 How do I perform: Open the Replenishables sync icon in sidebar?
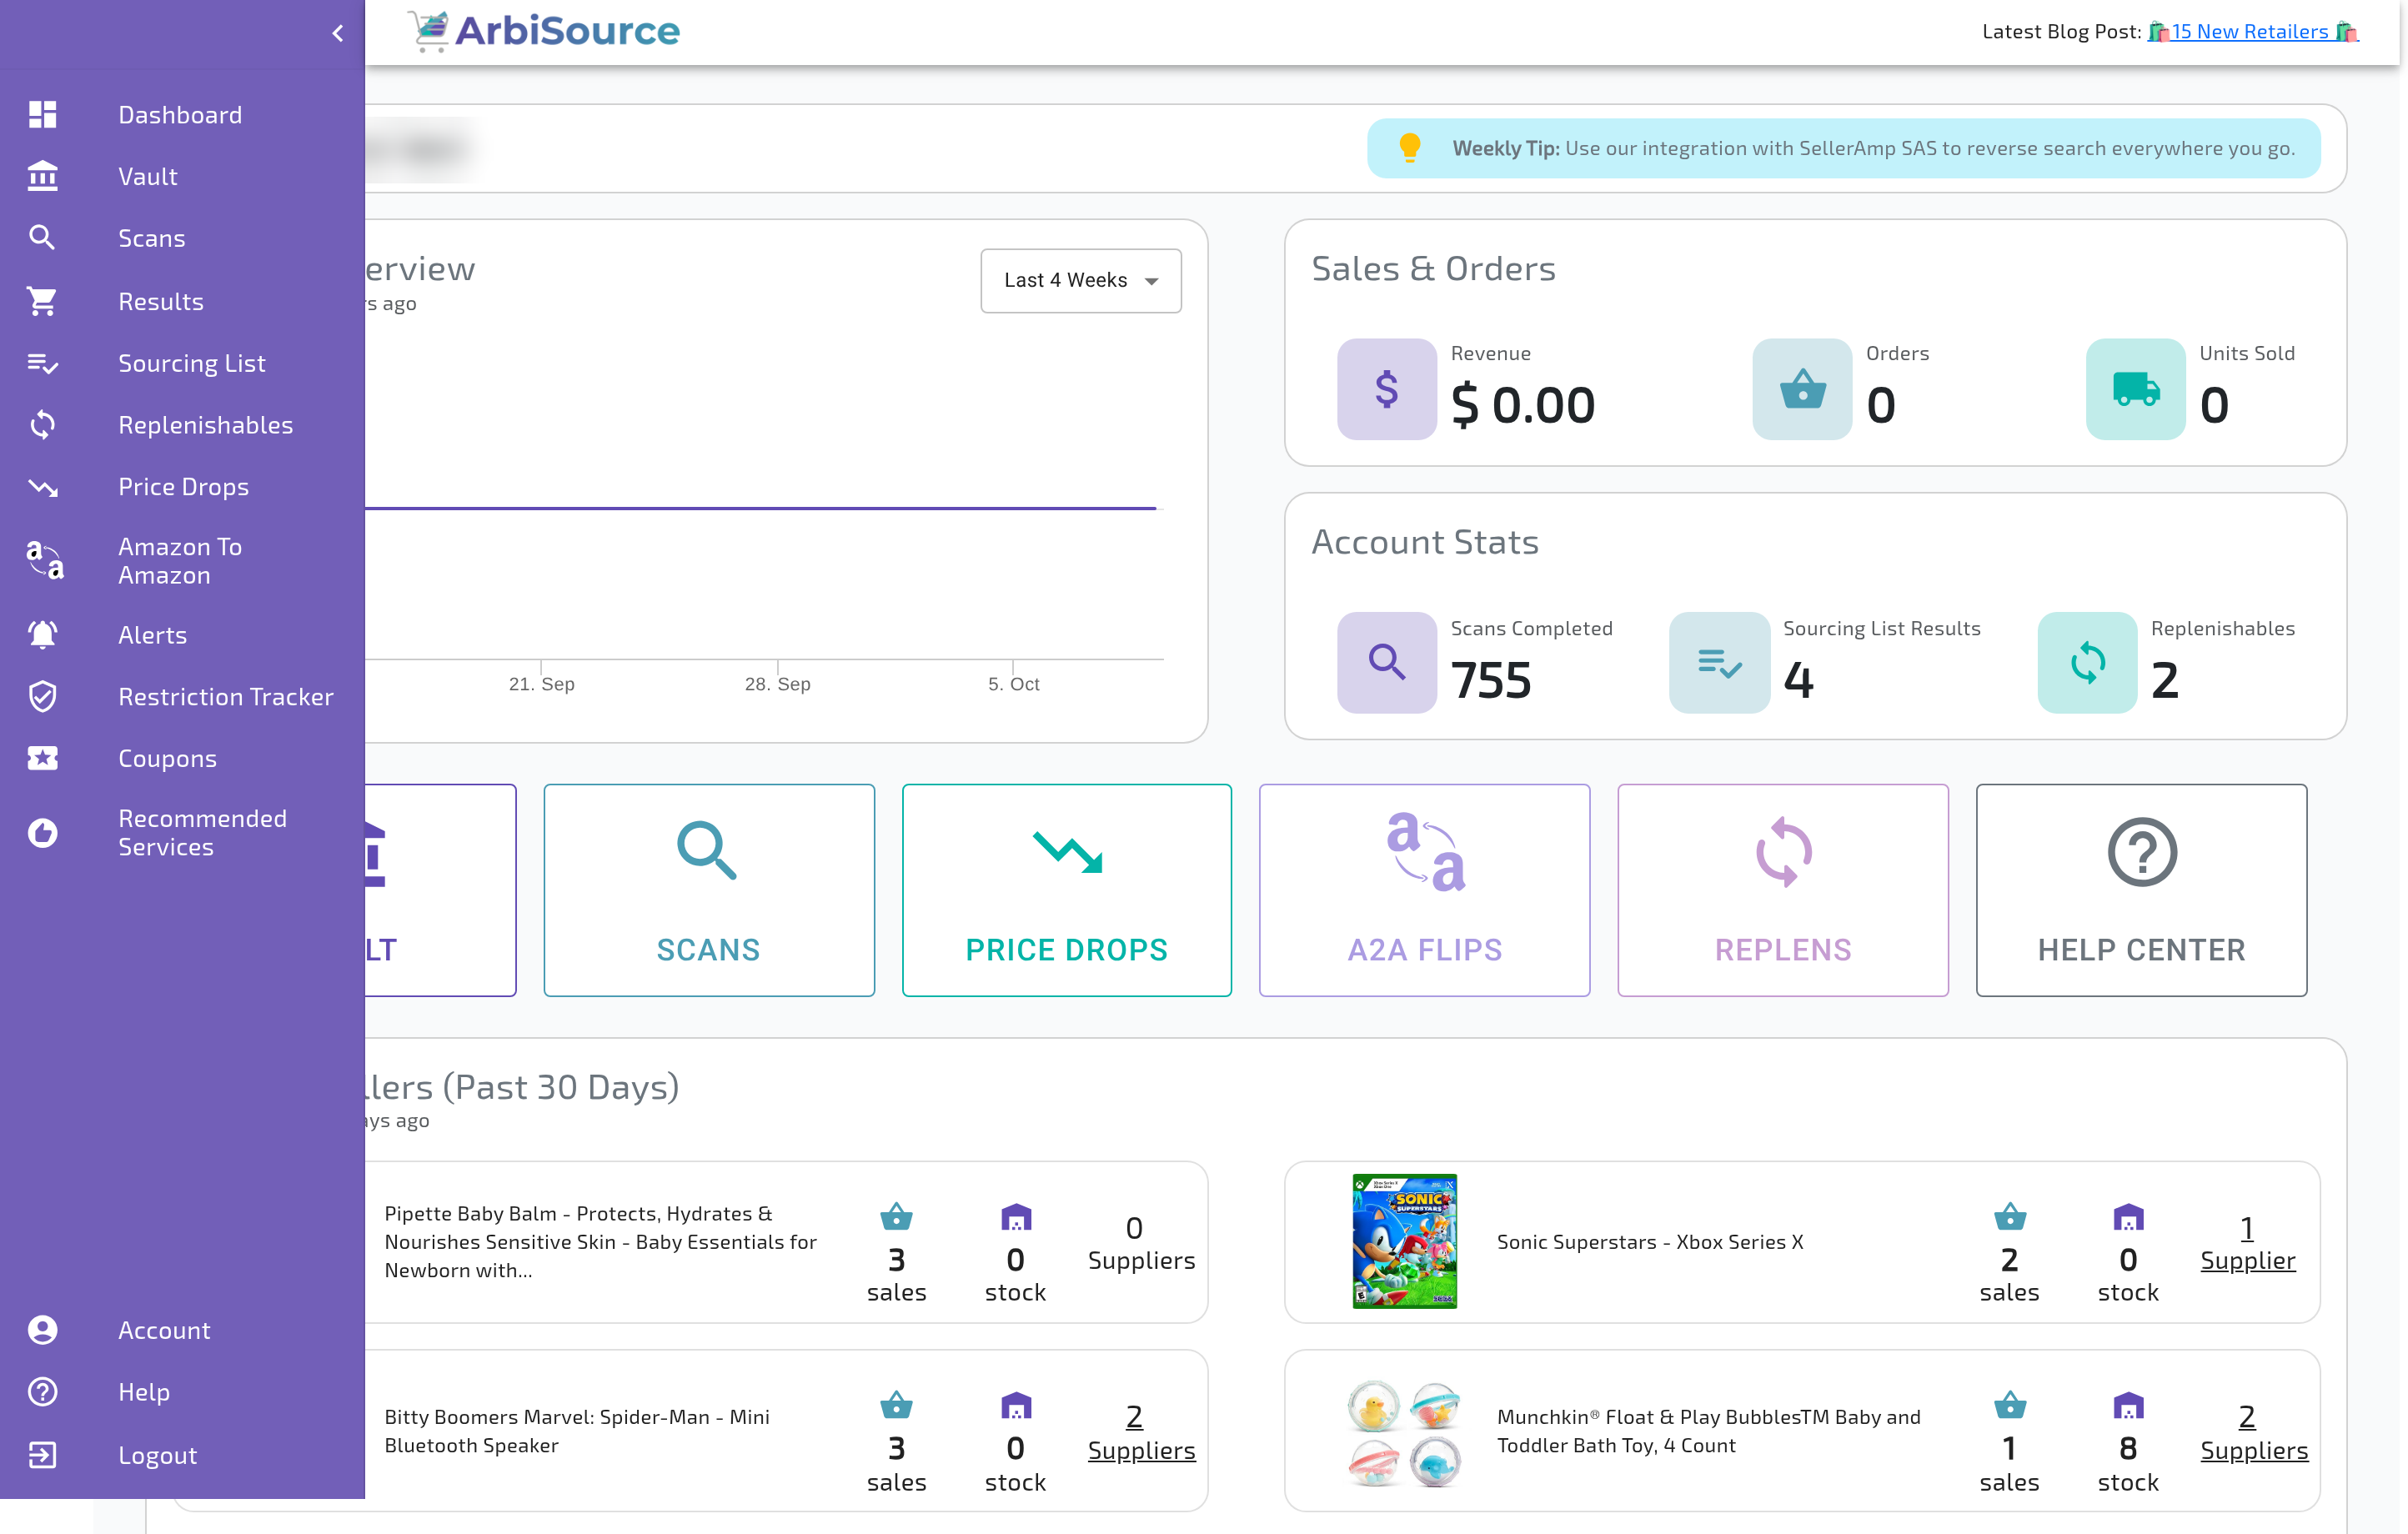tap(42, 425)
